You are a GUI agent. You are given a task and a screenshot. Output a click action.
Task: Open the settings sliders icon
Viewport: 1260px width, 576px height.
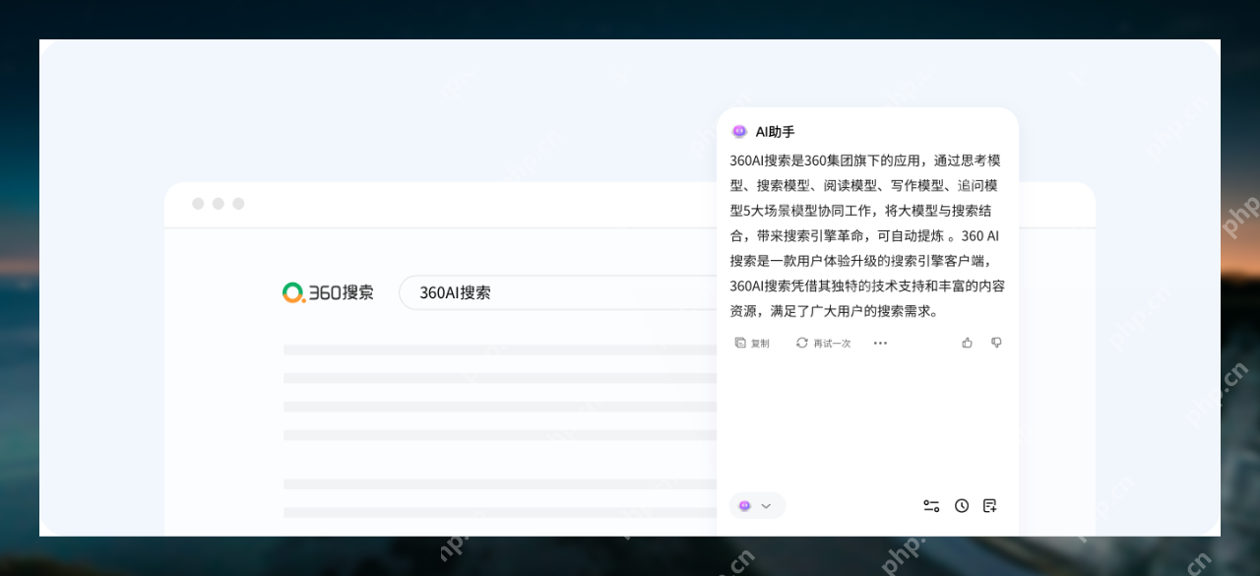[x=931, y=505]
